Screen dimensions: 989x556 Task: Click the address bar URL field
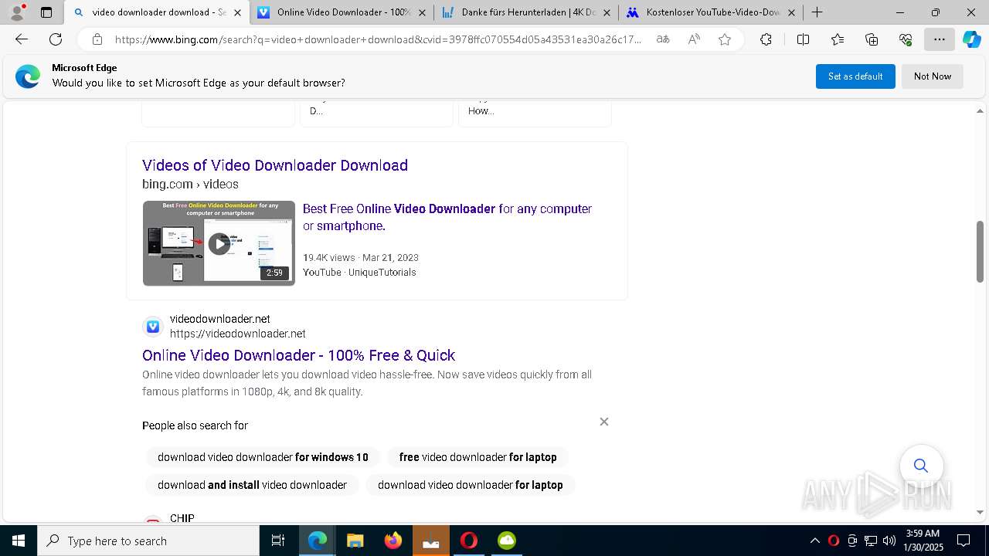click(378, 39)
